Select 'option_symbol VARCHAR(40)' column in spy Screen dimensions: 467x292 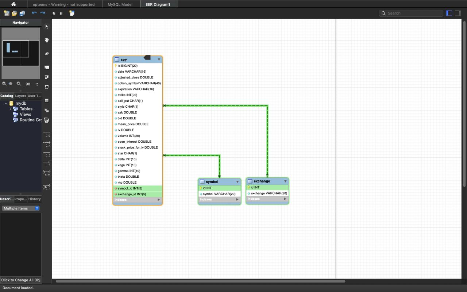138,83
